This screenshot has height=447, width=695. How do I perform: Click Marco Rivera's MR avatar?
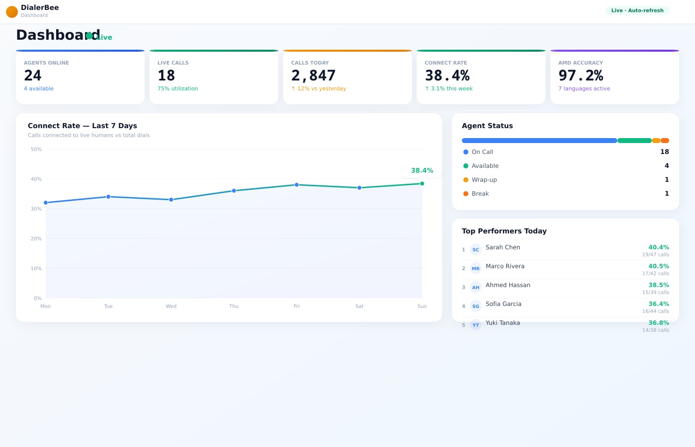pos(476,269)
